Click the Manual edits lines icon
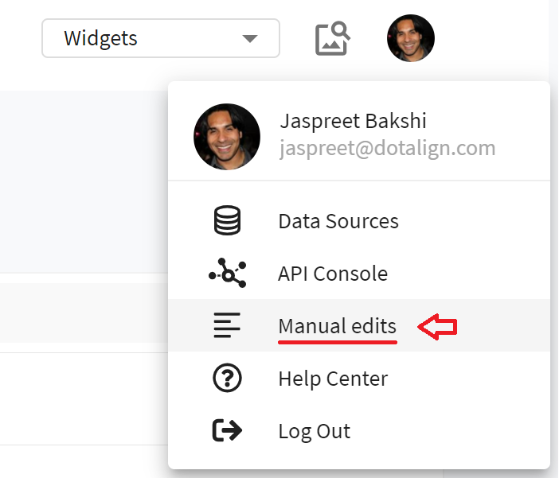The height and width of the screenshot is (478, 559). 227,325
